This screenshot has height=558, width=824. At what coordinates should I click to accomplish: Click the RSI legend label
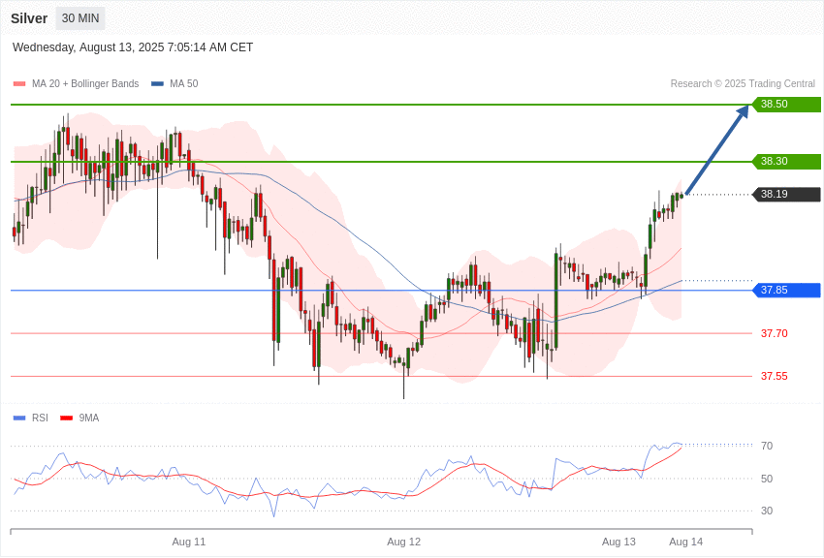(x=40, y=418)
